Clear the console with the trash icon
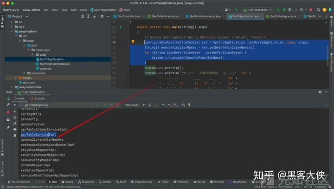This screenshot has width=334, height=189. coord(15,135)
